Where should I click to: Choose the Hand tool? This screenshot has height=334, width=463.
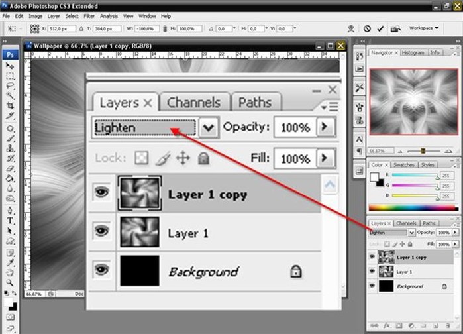(x=10, y=272)
